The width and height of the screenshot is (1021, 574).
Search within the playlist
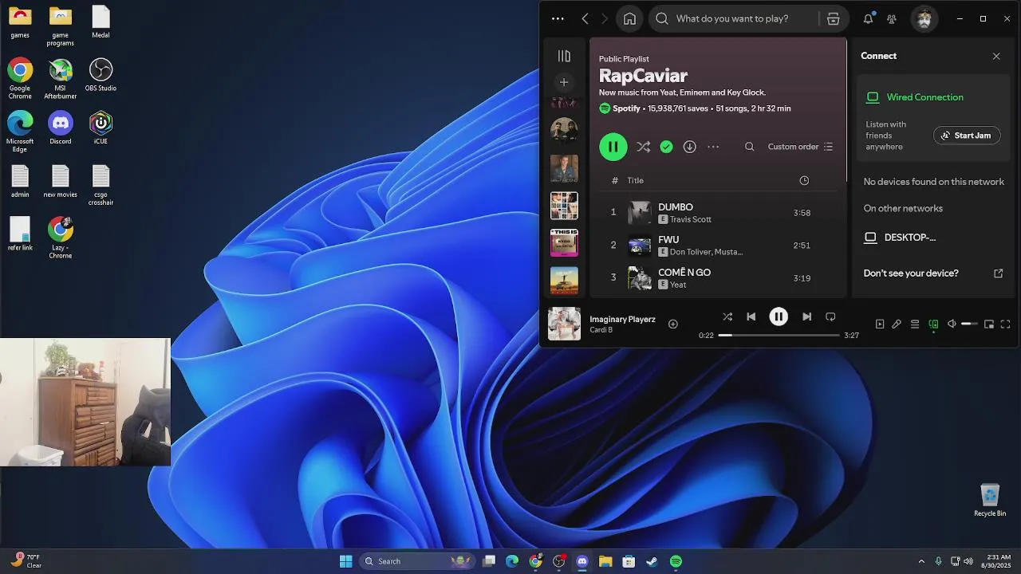[x=749, y=147]
